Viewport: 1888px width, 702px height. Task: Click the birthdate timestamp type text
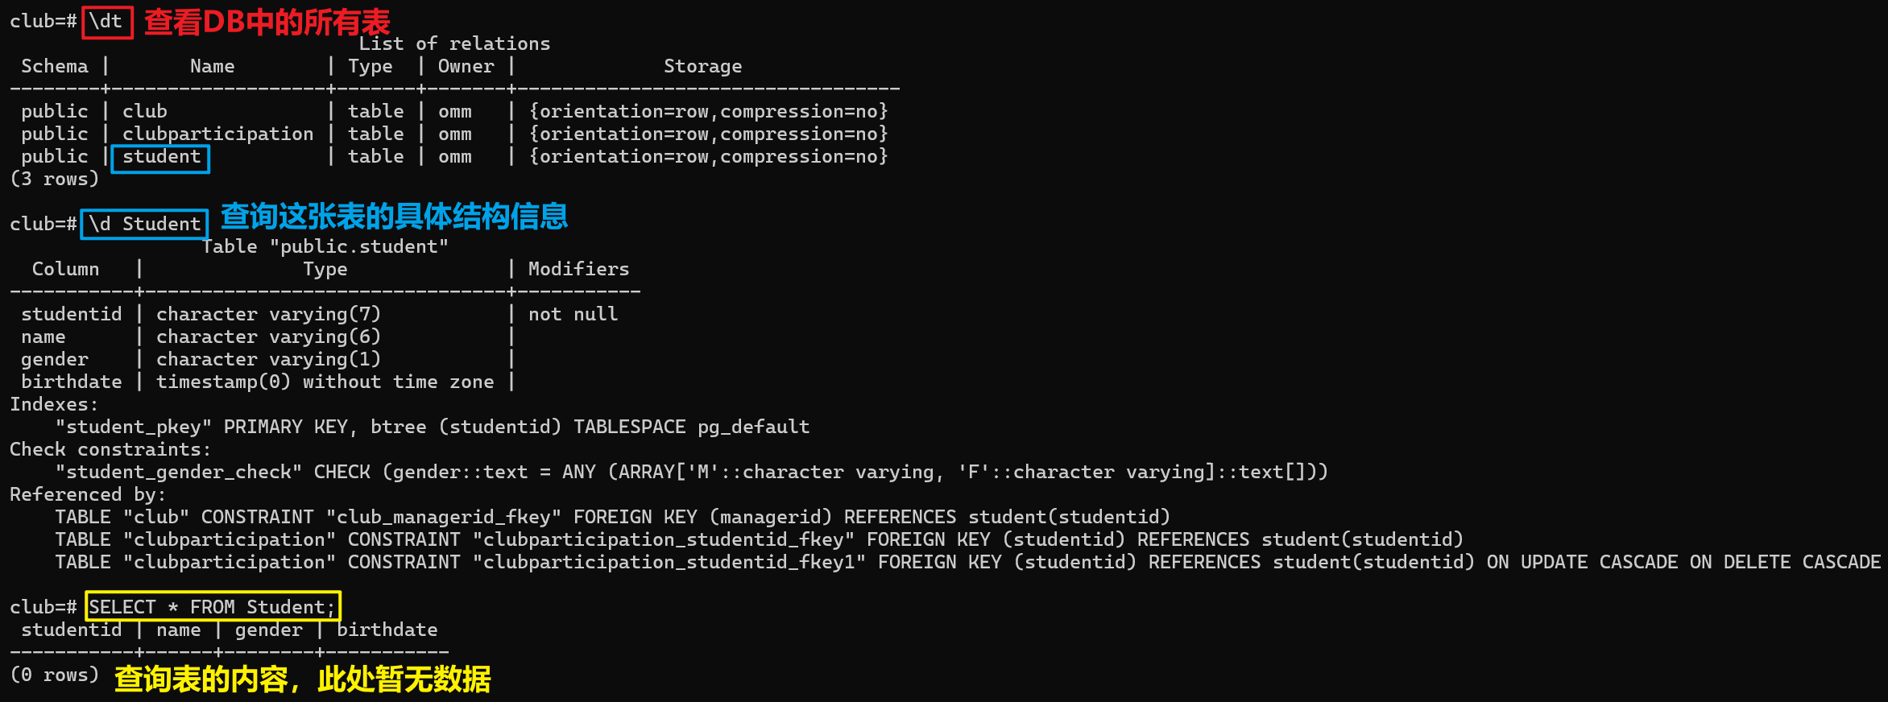tap(325, 382)
